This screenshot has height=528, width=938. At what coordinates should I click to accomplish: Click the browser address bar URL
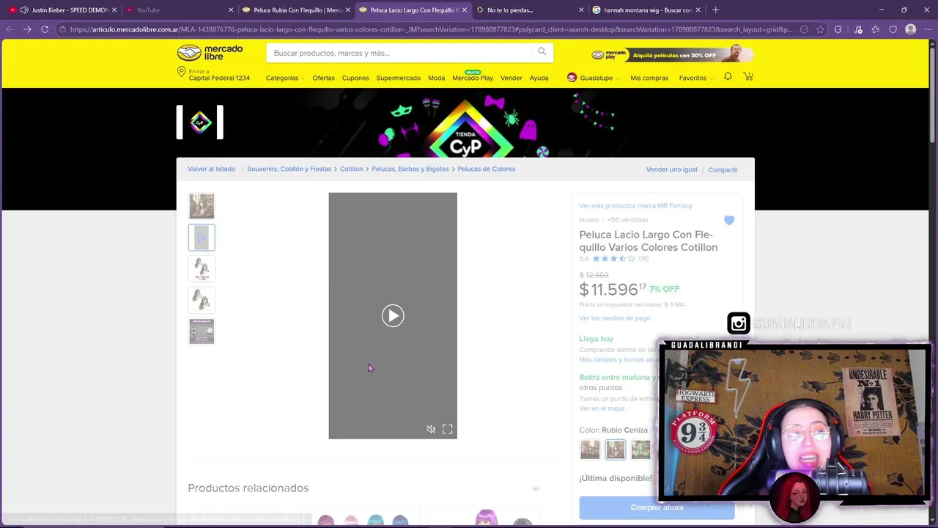[x=431, y=29]
